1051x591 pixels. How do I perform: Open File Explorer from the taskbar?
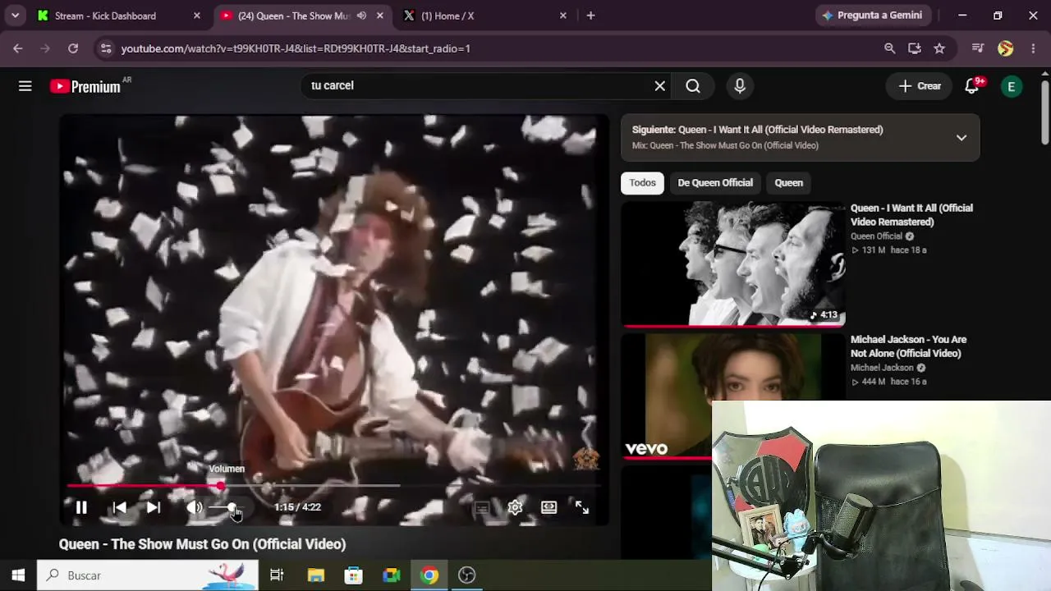(315, 575)
